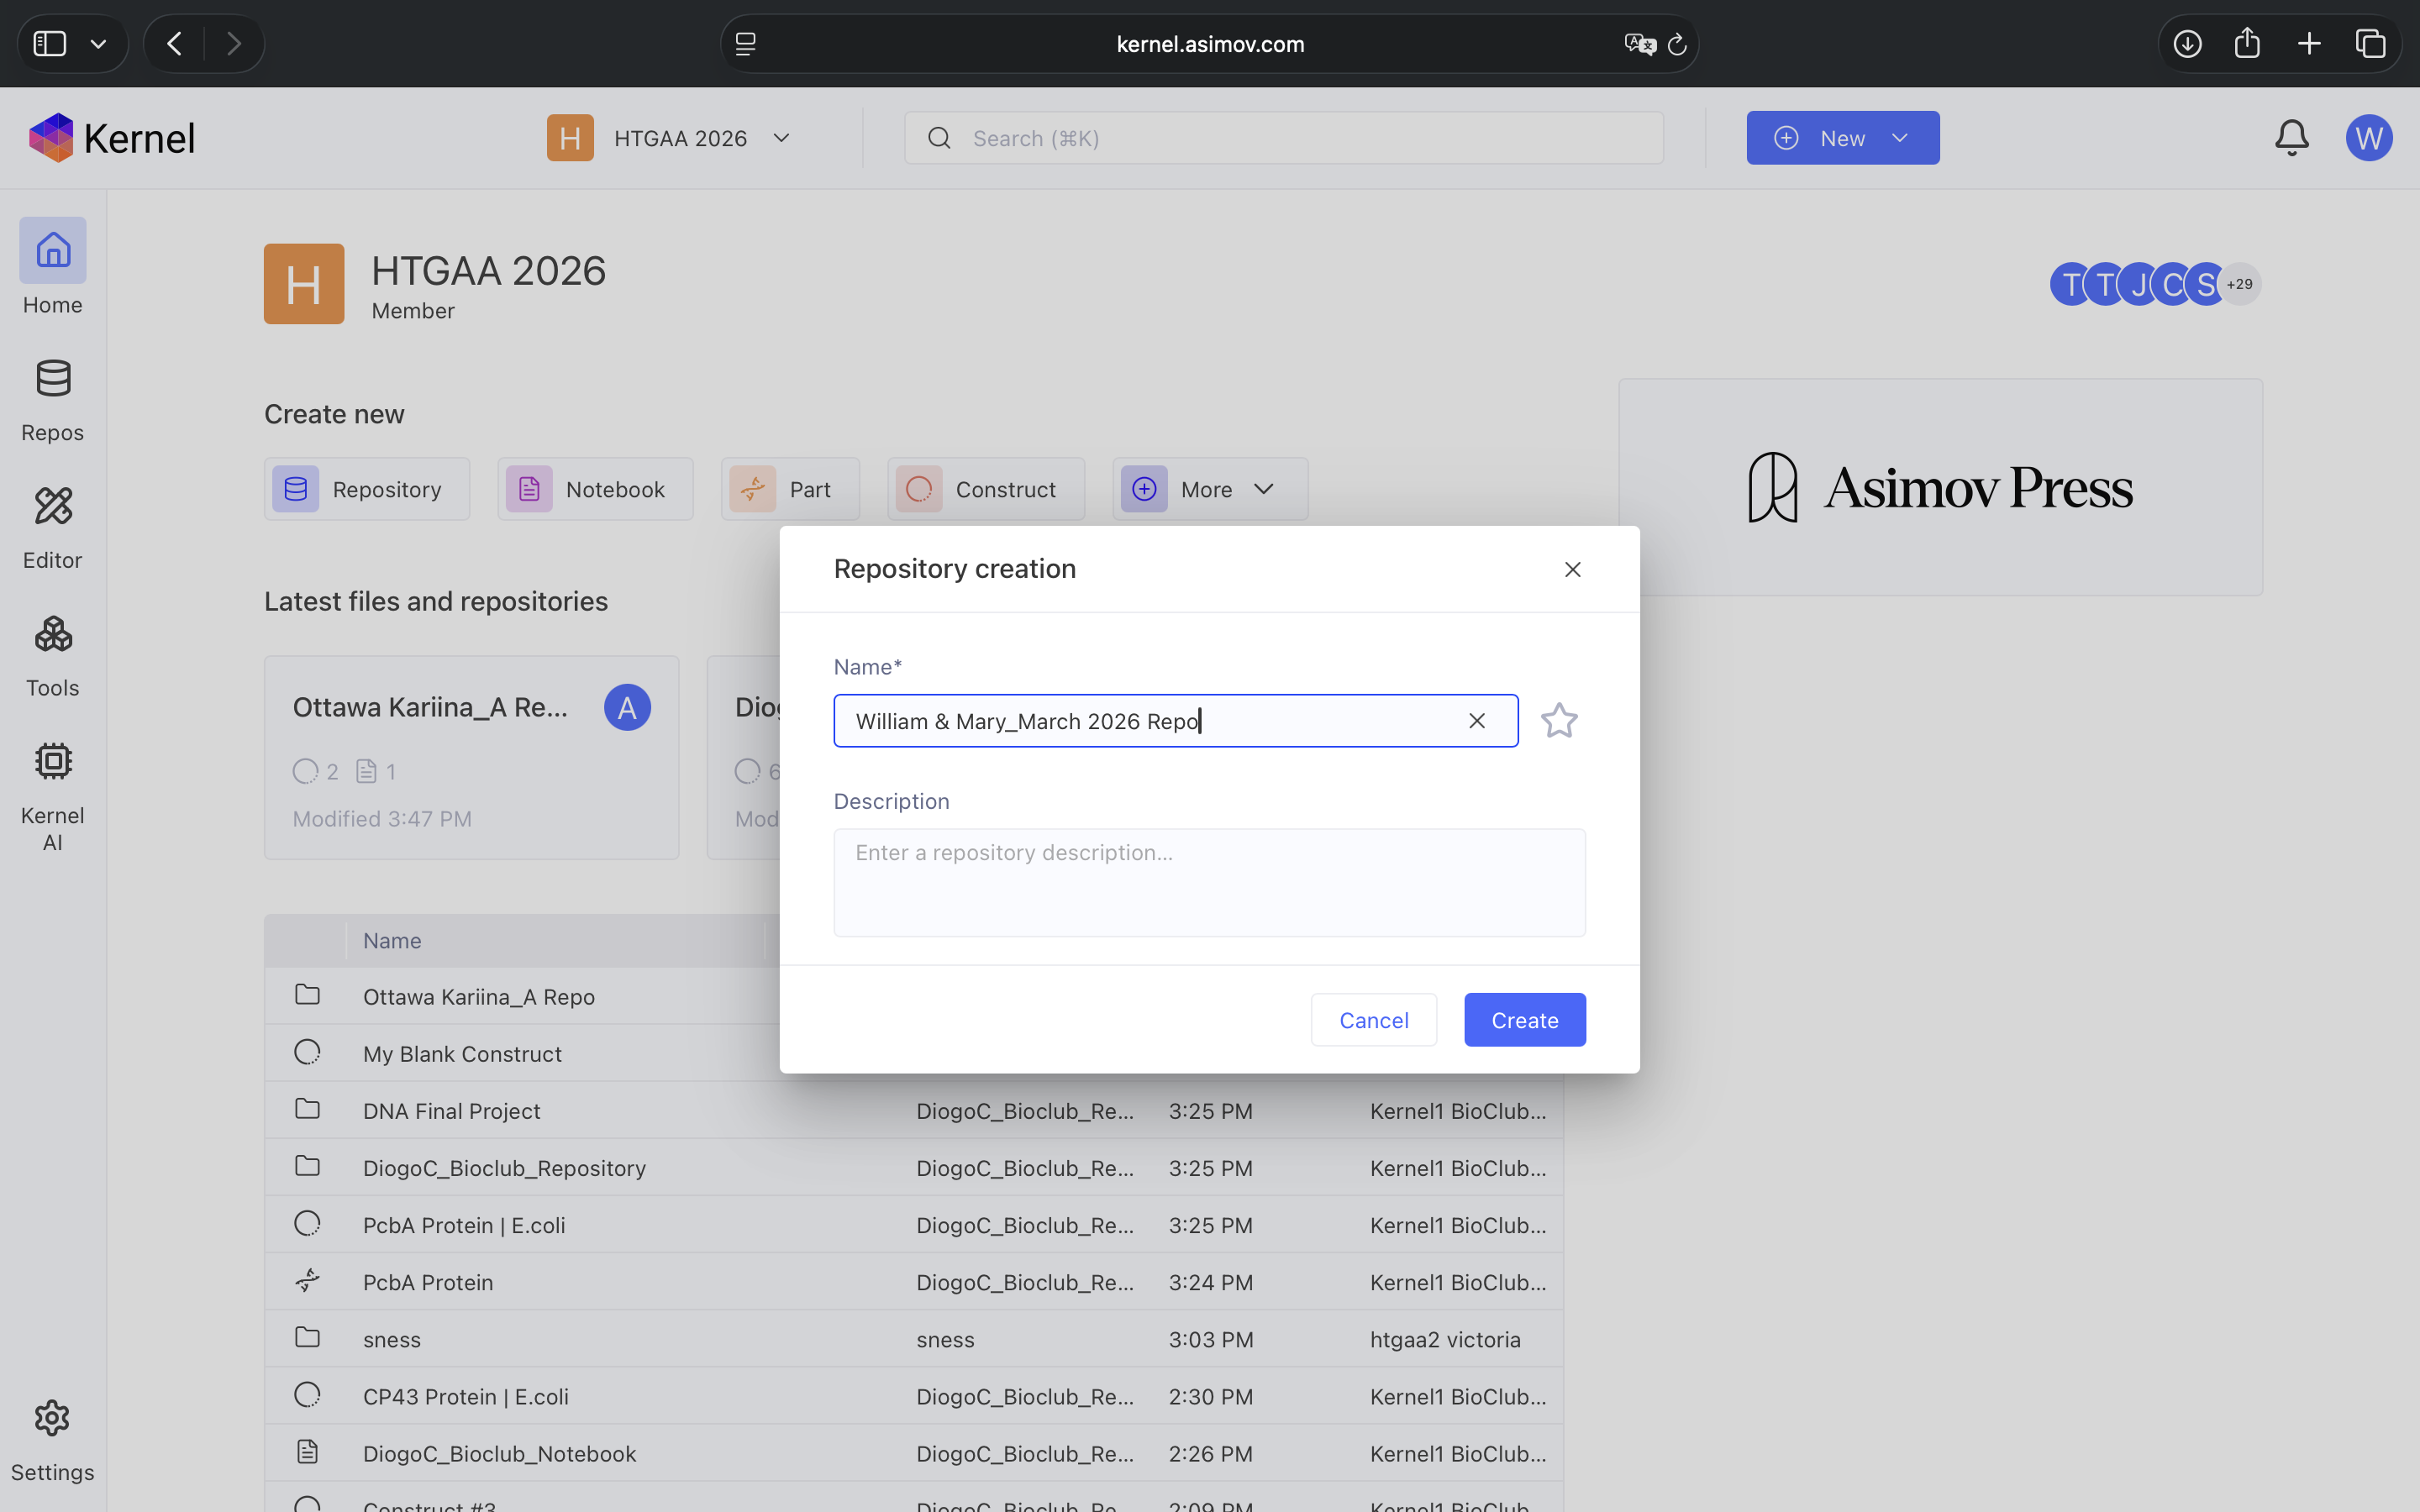Close the Repository creation dialog
Viewport: 2420px width, 1512px height.
[x=1573, y=569]
